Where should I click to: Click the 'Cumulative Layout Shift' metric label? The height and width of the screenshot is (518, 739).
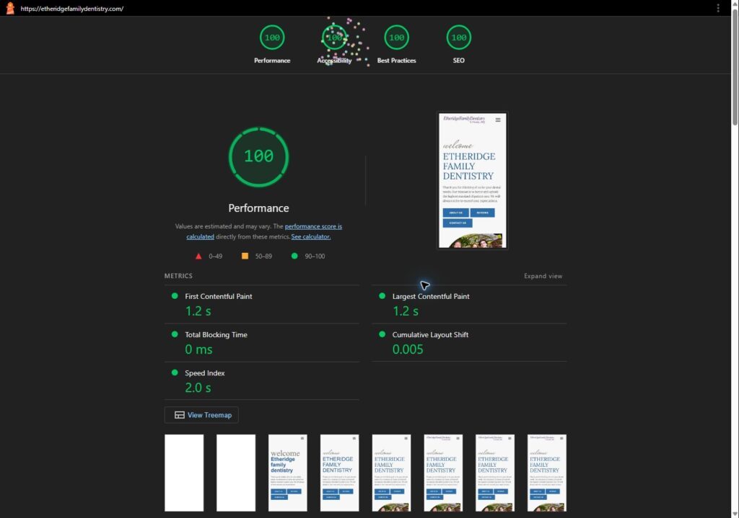point(430,334)
